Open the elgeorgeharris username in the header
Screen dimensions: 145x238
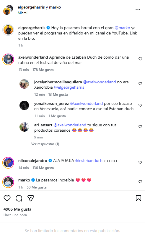point(31,7)
